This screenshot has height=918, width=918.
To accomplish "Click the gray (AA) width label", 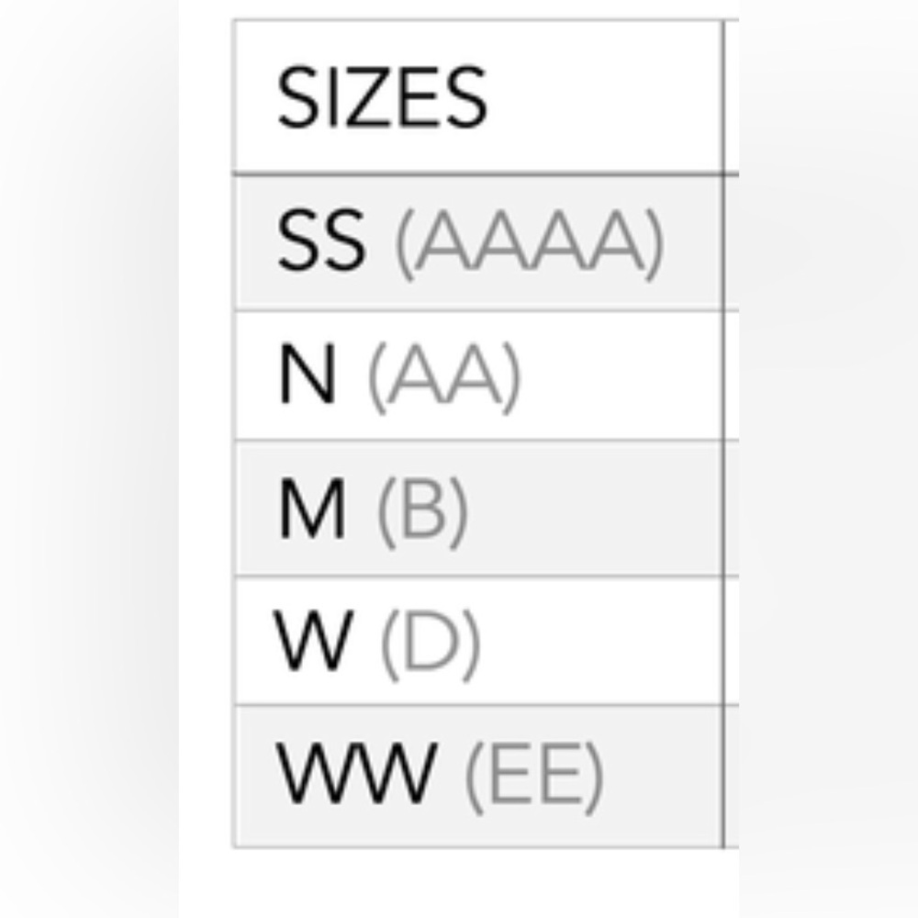I will click(443, 376).
